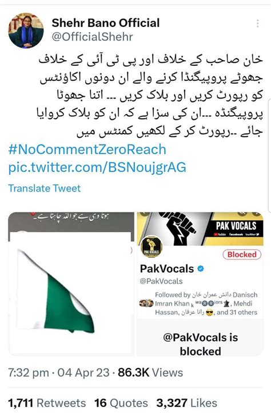
Task: Click the PakVocals round avatar logo
Action: [x=151, y=247]
